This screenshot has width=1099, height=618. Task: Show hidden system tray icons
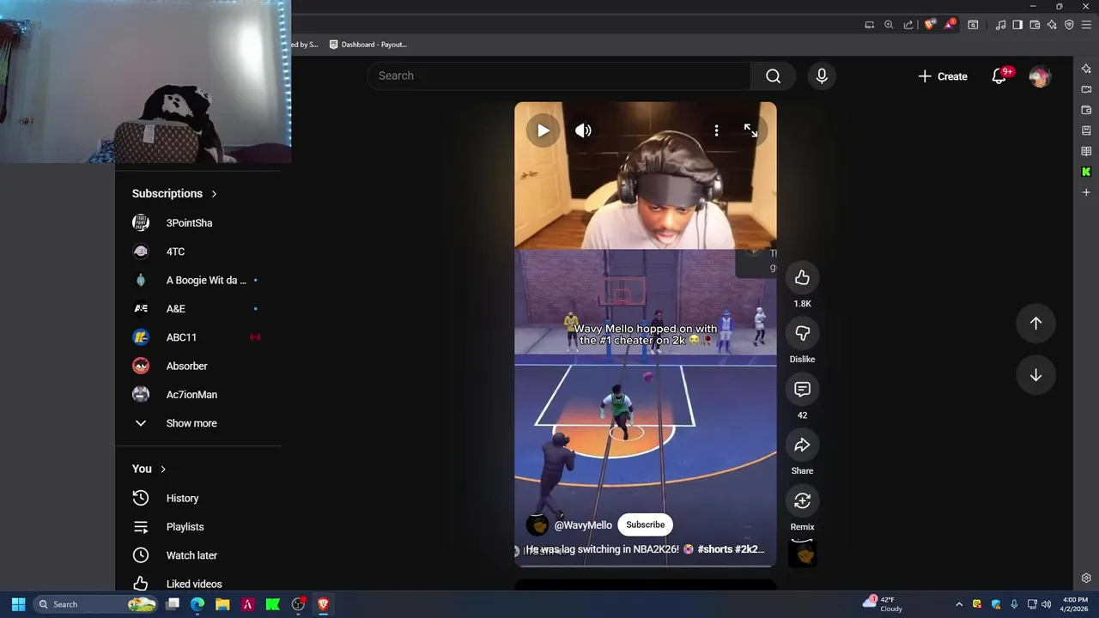[x=959, y=604]
